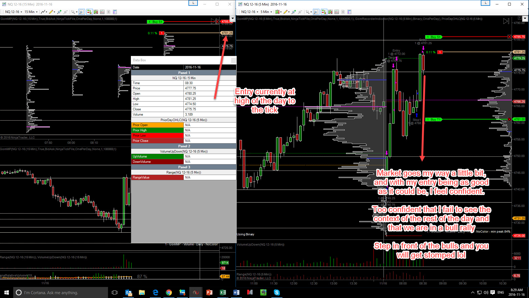The height and width of the screenshot is (298, 529).
Task: Click the Panel 2 header in Data Box
Action: (184, 146)
